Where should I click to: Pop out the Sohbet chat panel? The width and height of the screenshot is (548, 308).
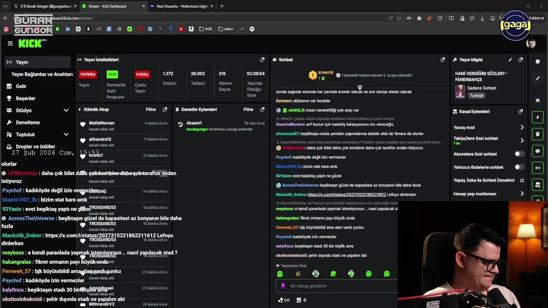tap(442, 60)
